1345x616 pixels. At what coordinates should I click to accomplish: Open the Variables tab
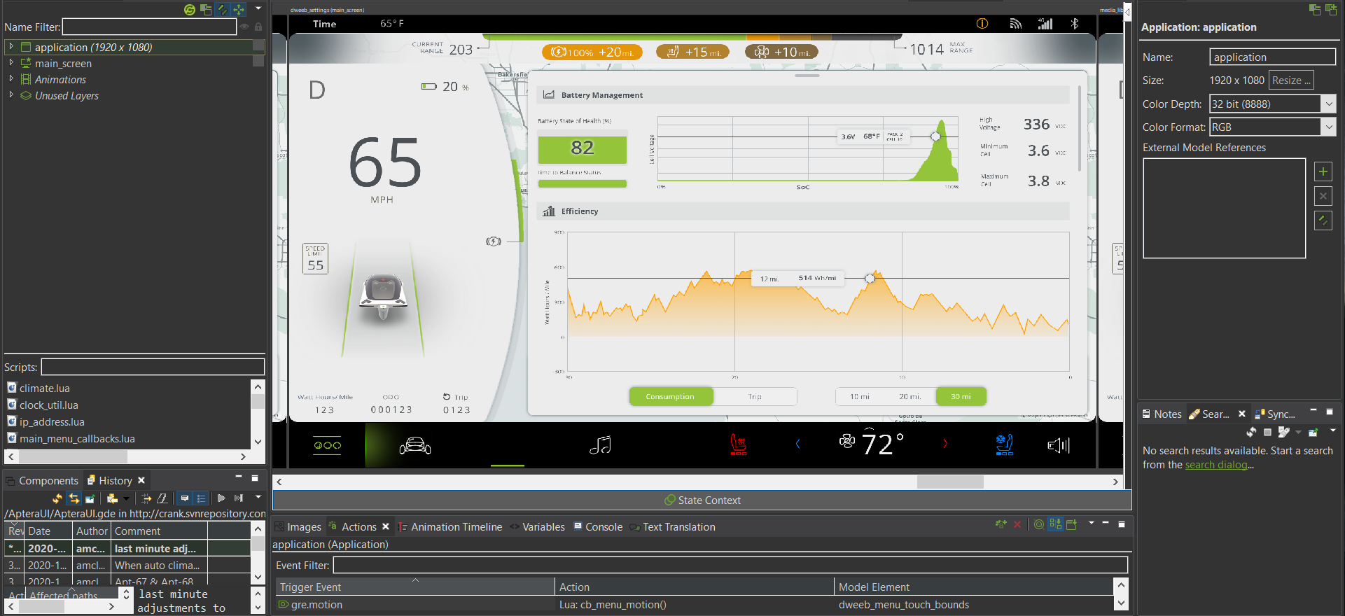click(537, 526)
